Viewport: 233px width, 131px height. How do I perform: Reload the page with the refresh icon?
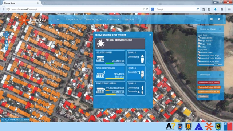(x=147, y=9)
